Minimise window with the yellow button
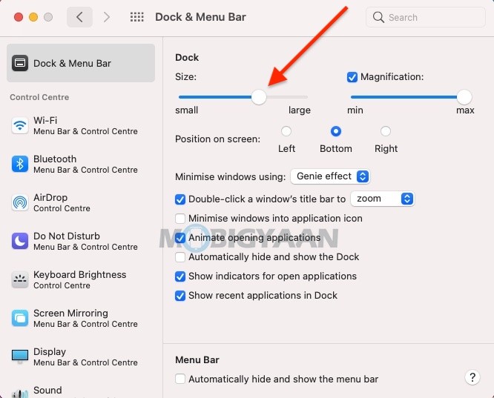This screenshot has height=398, width=494. point(33,17)
